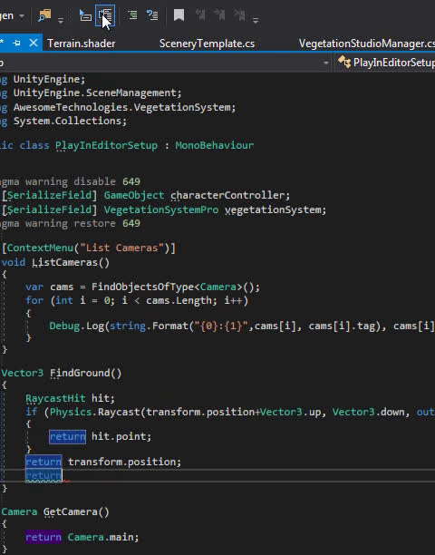Clear all bookmarks icon
This screenshot has width=435, height=555.
click(239, 15)
